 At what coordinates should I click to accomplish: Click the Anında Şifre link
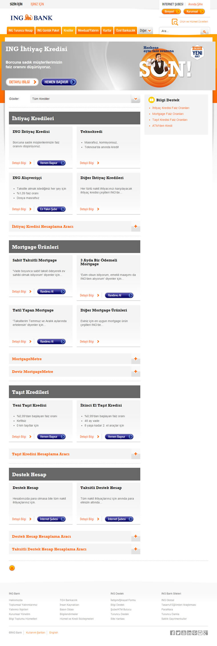pyautogui.click(x=195, y=4)
